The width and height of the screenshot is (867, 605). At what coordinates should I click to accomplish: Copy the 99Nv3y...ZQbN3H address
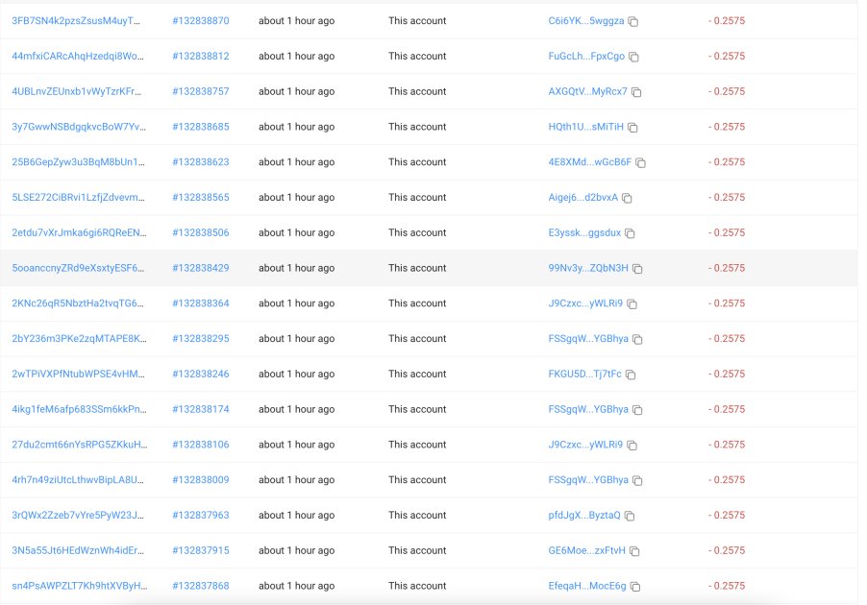click(x=637, y=269)
